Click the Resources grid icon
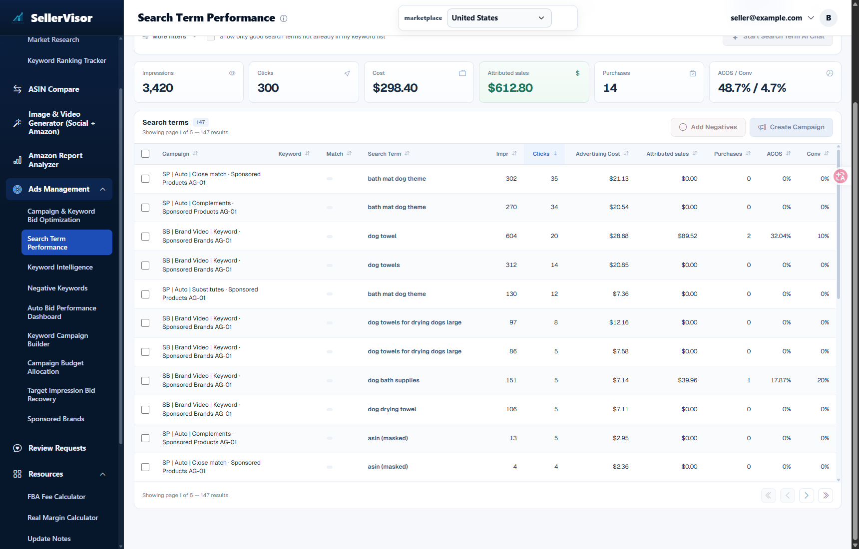Viewport: 859px width, 549px height. [x=17, y=474]
